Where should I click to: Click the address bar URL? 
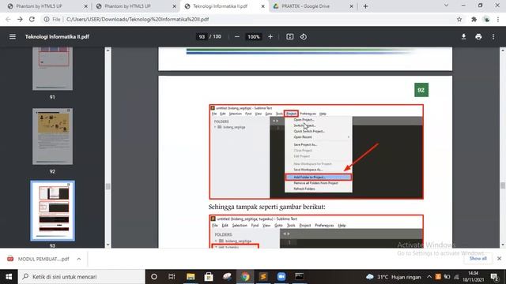tap(138, 19)
